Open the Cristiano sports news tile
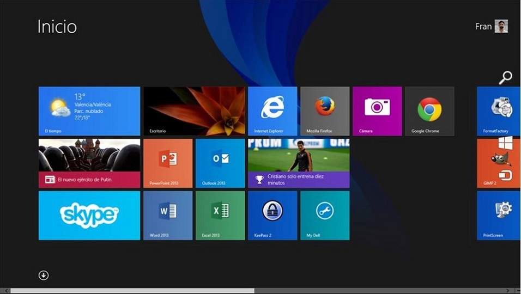Image resolution: width=521 pixels, height=294 pixels. pyautogui.click(x=299, y=163)
